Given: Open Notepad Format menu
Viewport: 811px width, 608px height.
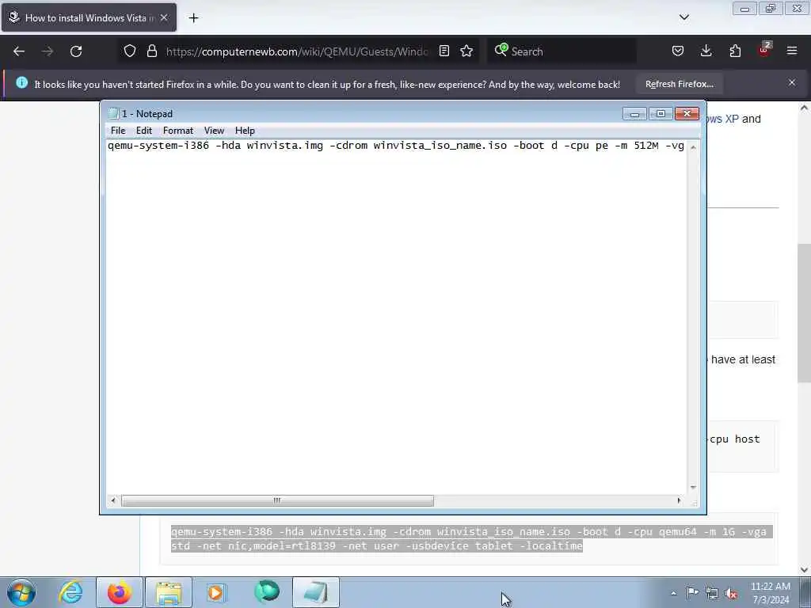Looking at the screenshot, I should click(178, 131).
